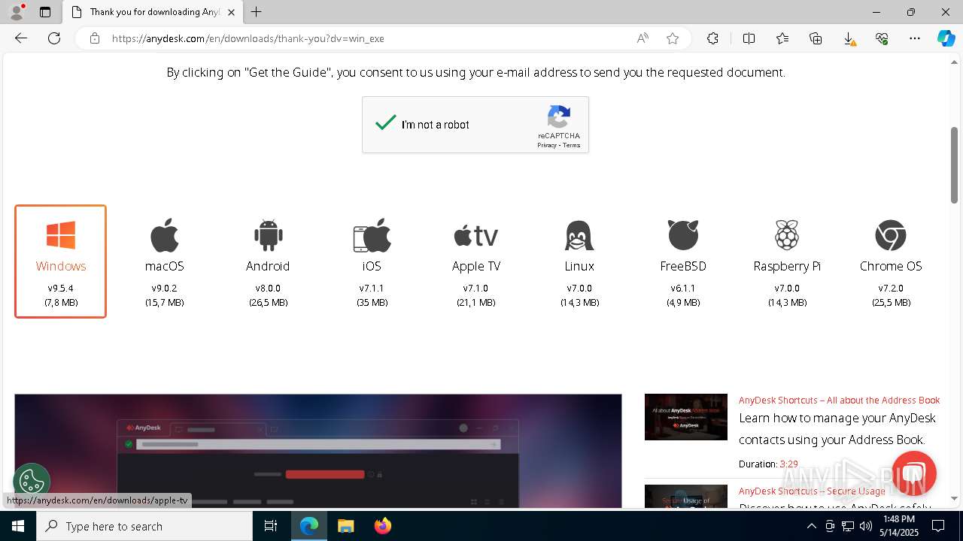Open browser Collections

point(816,38)
